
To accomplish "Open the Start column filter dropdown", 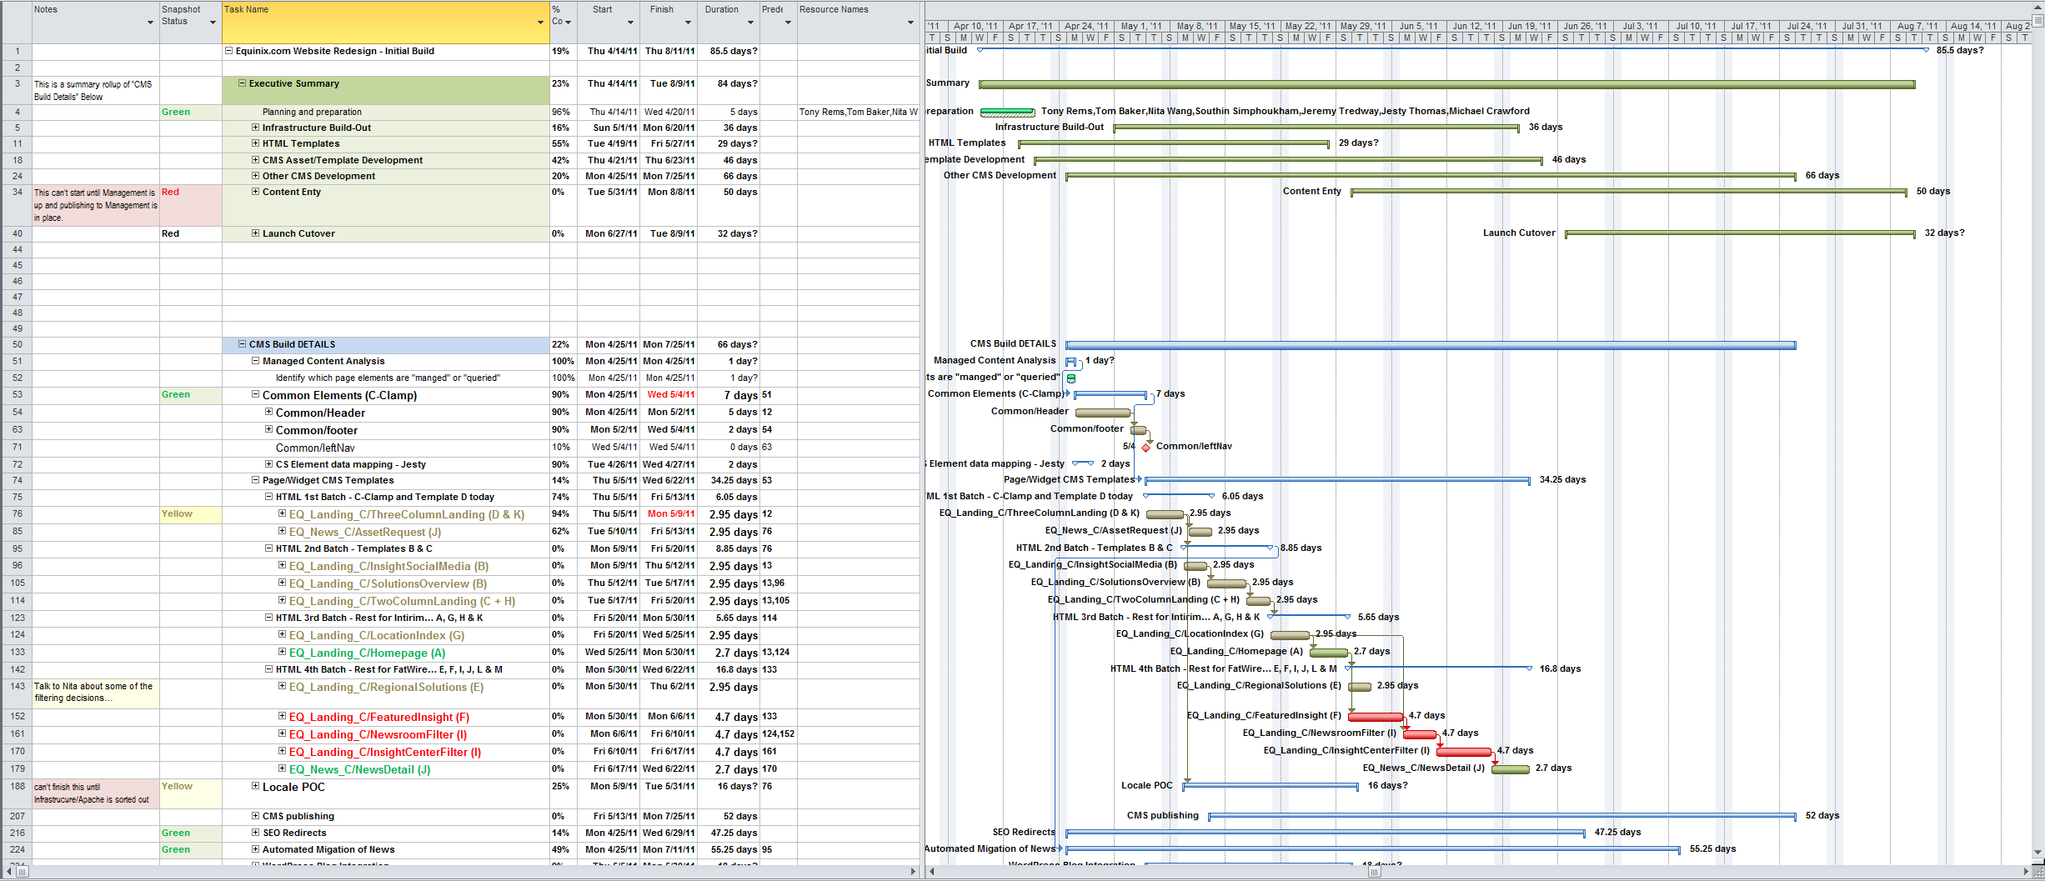I will [630, 23].
